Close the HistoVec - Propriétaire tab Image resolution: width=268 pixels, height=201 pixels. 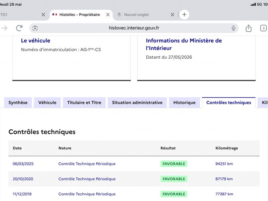(x=108, y=15)
